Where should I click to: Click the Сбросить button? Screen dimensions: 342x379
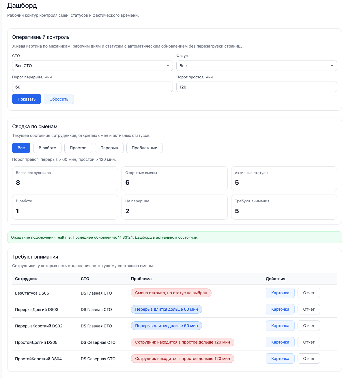[59, 99]
